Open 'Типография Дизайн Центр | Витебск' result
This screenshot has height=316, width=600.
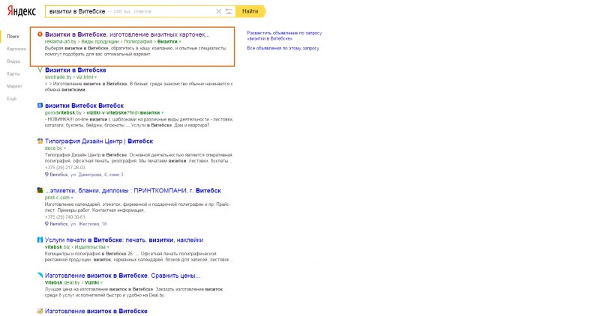99,141
